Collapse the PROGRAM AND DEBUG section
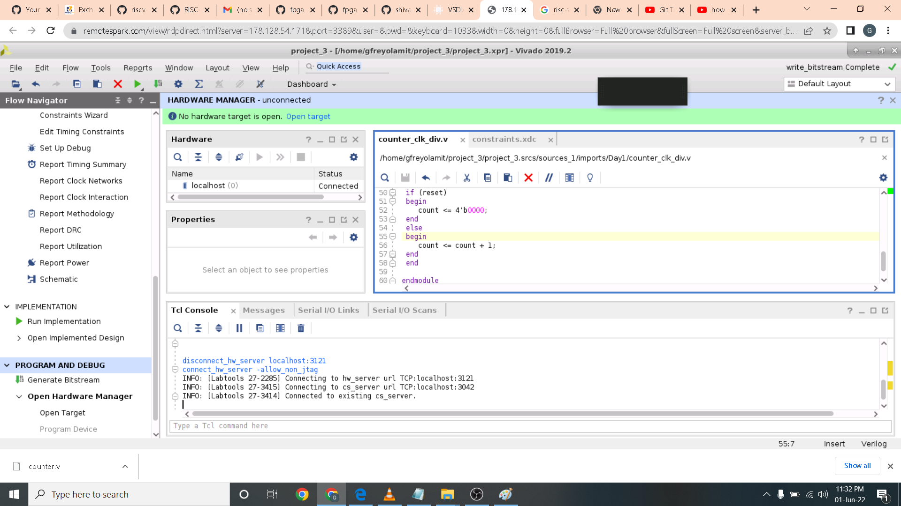 coord(7,365)
